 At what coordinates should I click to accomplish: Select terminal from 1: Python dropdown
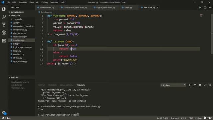(173, 85)
